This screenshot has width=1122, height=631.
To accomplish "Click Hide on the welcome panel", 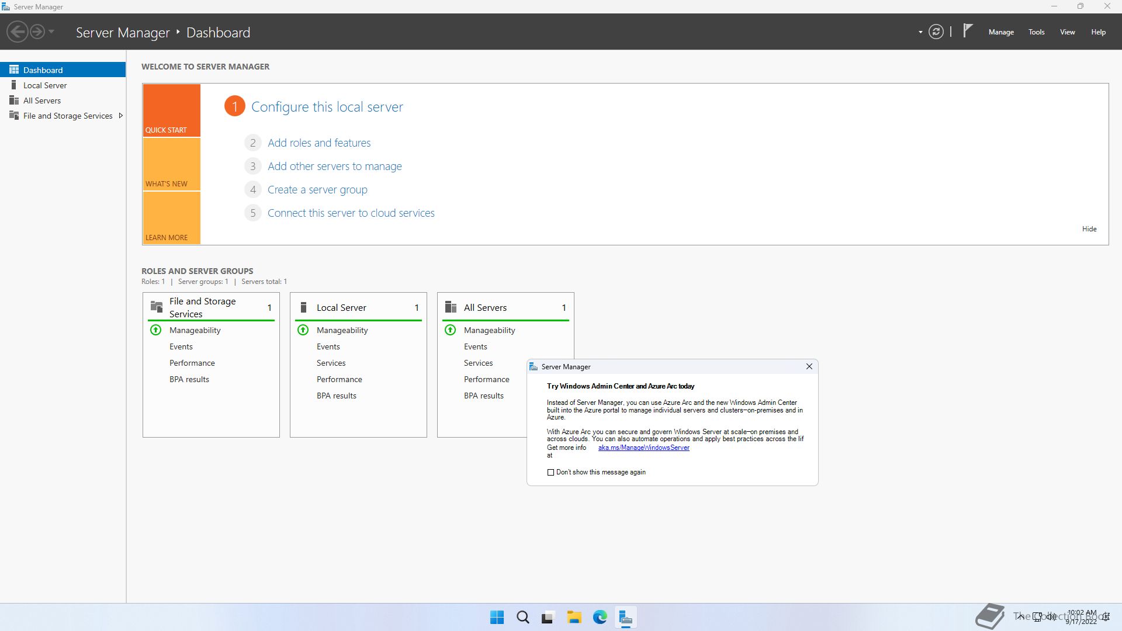I will pos(1089,229).
